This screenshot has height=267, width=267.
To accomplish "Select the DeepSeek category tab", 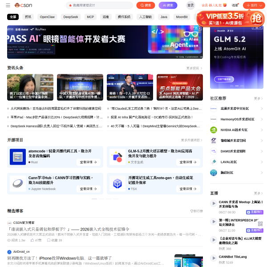I will click(71, 17).
